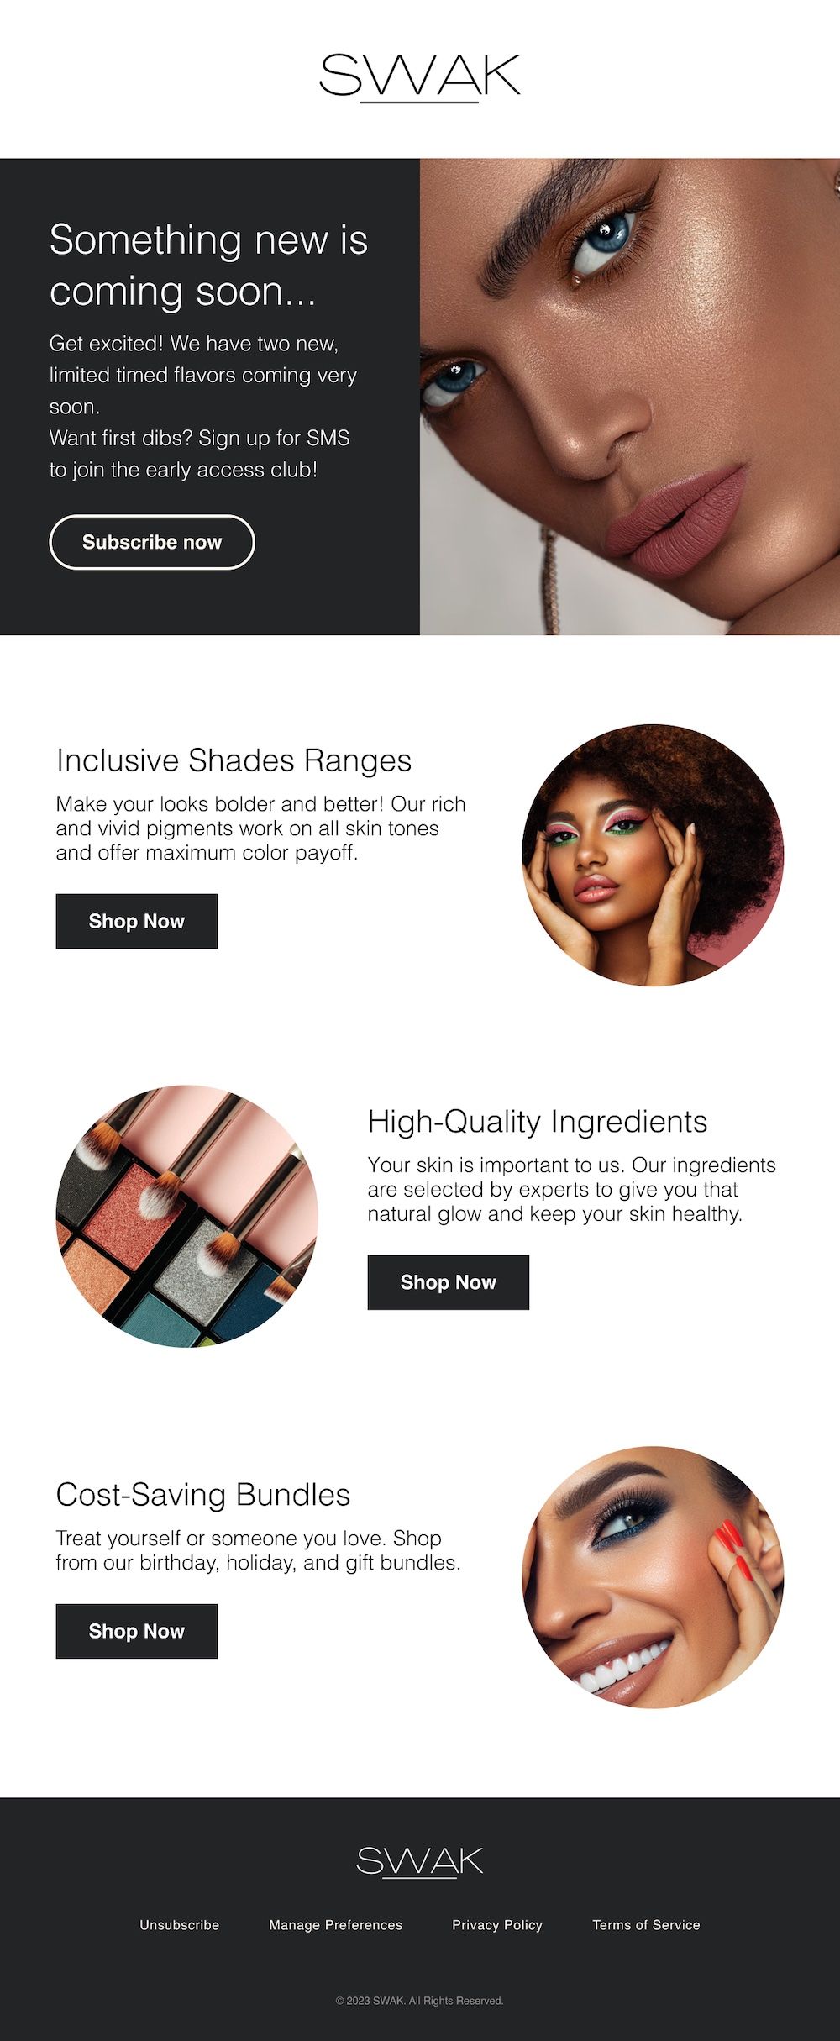Shop Now under Inclusive Shades Ranges
840x2041 pixels.
[137, 921]
